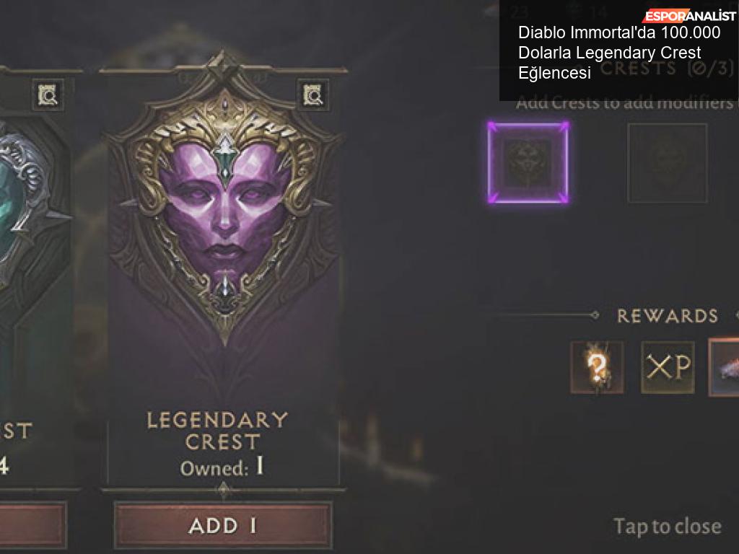This screenshot has height=554, width=739.
Task: Click the ADD 1 button for Legendary Crest
Action: [223, 525]
